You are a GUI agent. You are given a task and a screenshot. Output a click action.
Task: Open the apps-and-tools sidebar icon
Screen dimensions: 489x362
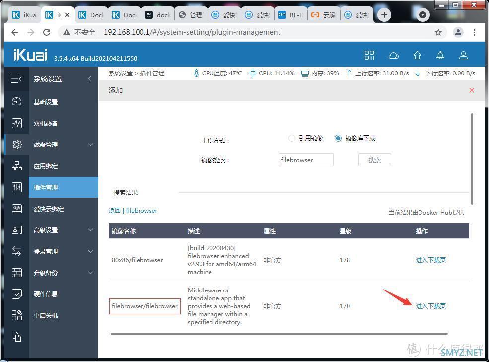tap(16, 315)
